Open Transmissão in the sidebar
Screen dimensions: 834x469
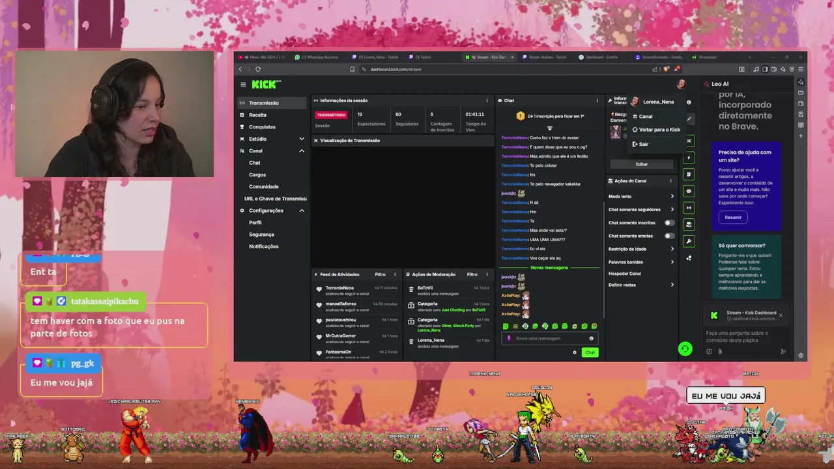click(x=272, y=103)
